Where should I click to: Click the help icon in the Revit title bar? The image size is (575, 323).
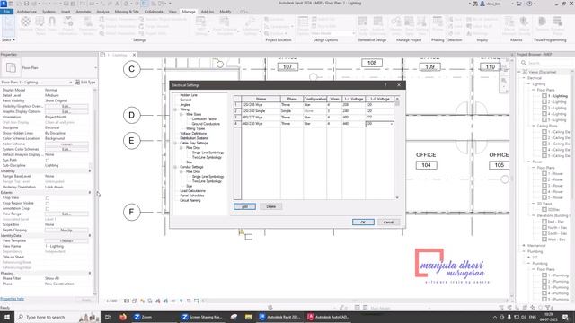529,4
